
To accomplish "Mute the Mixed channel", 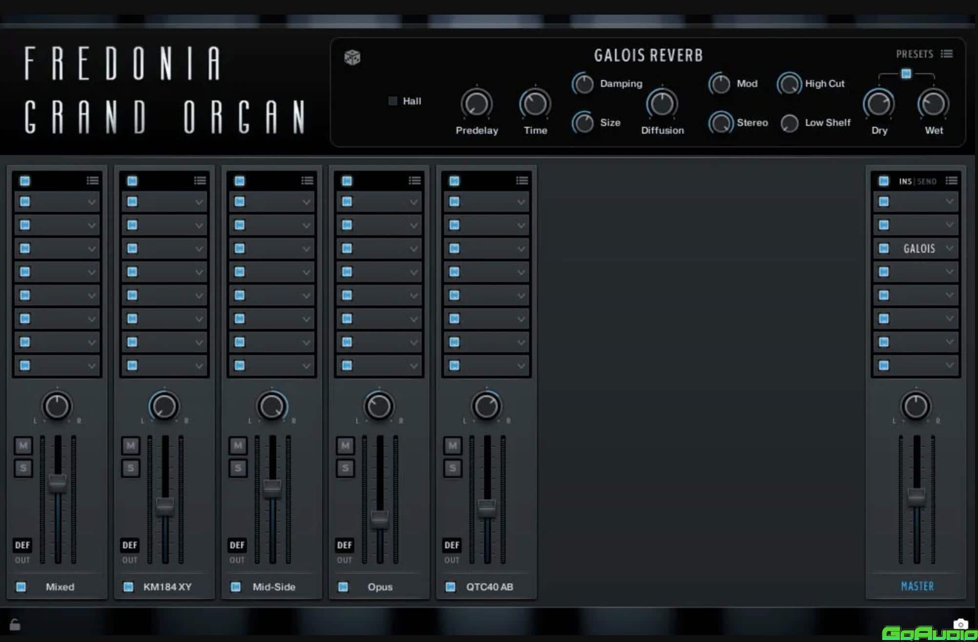I will point(23,445).
